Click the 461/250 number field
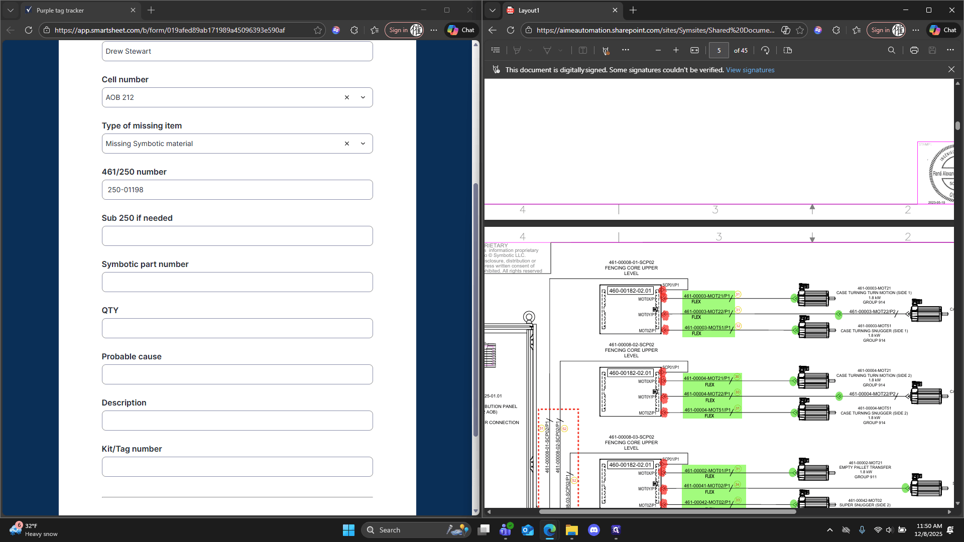Viewport: 964px width, 542px height. coord(237,190)
